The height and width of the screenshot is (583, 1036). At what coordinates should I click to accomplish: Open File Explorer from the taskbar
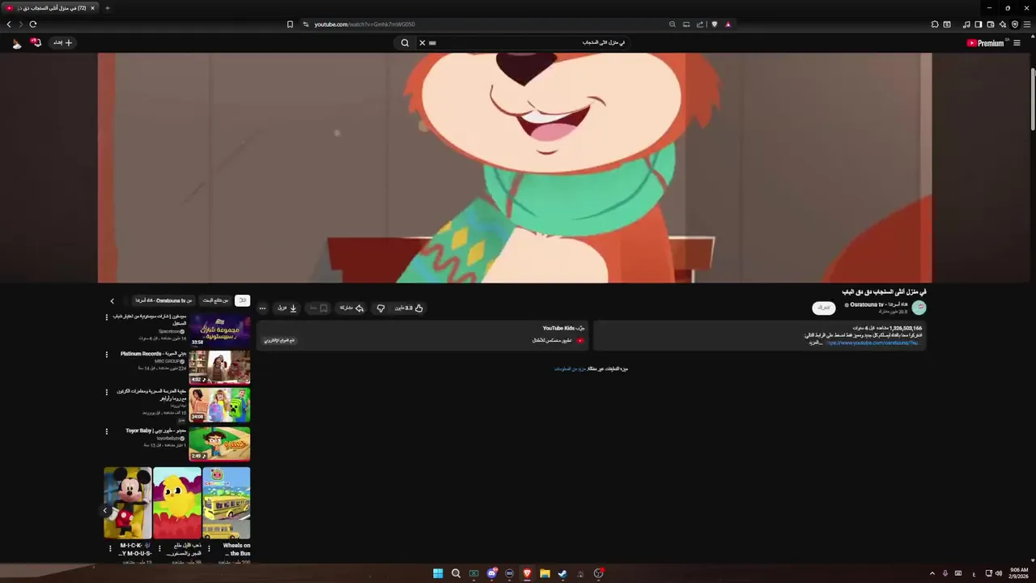[x=545, y=573]
